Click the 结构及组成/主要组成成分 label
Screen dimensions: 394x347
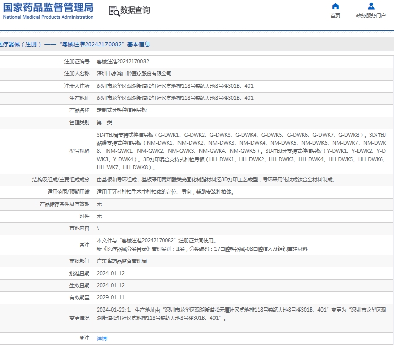coord(61,180)
